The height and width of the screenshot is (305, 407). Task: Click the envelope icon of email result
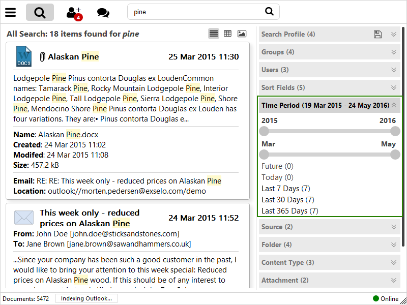[24, 218]
